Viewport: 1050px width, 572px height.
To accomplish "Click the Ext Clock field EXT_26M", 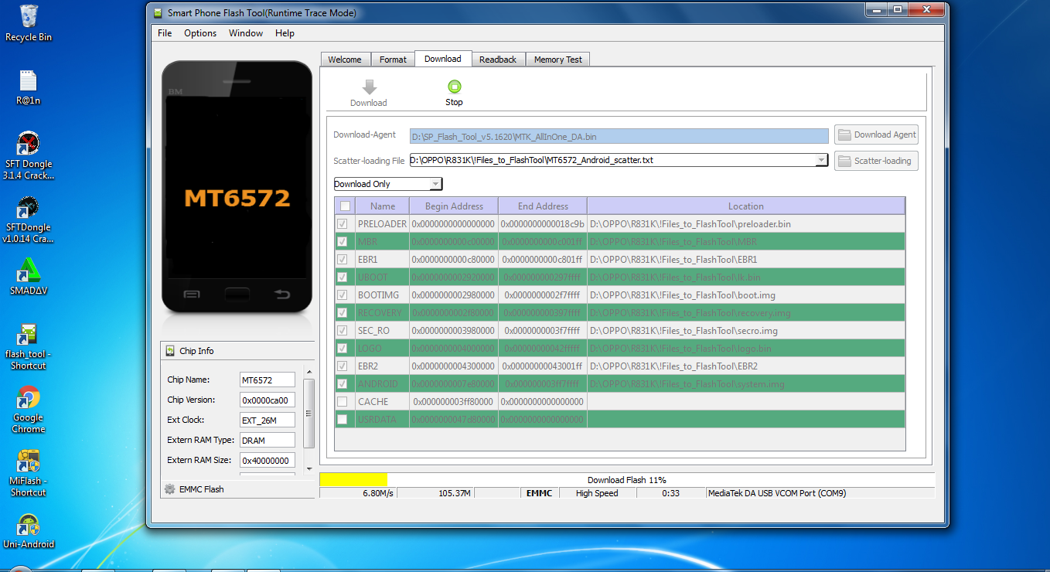I will (268, 420).
